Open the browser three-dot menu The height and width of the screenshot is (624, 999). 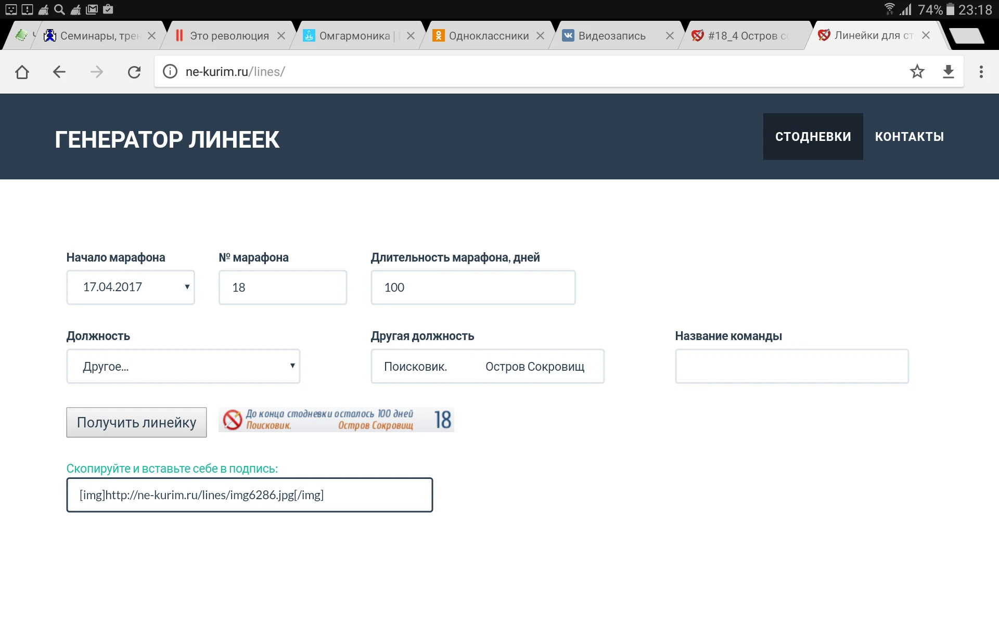point(982,72)
